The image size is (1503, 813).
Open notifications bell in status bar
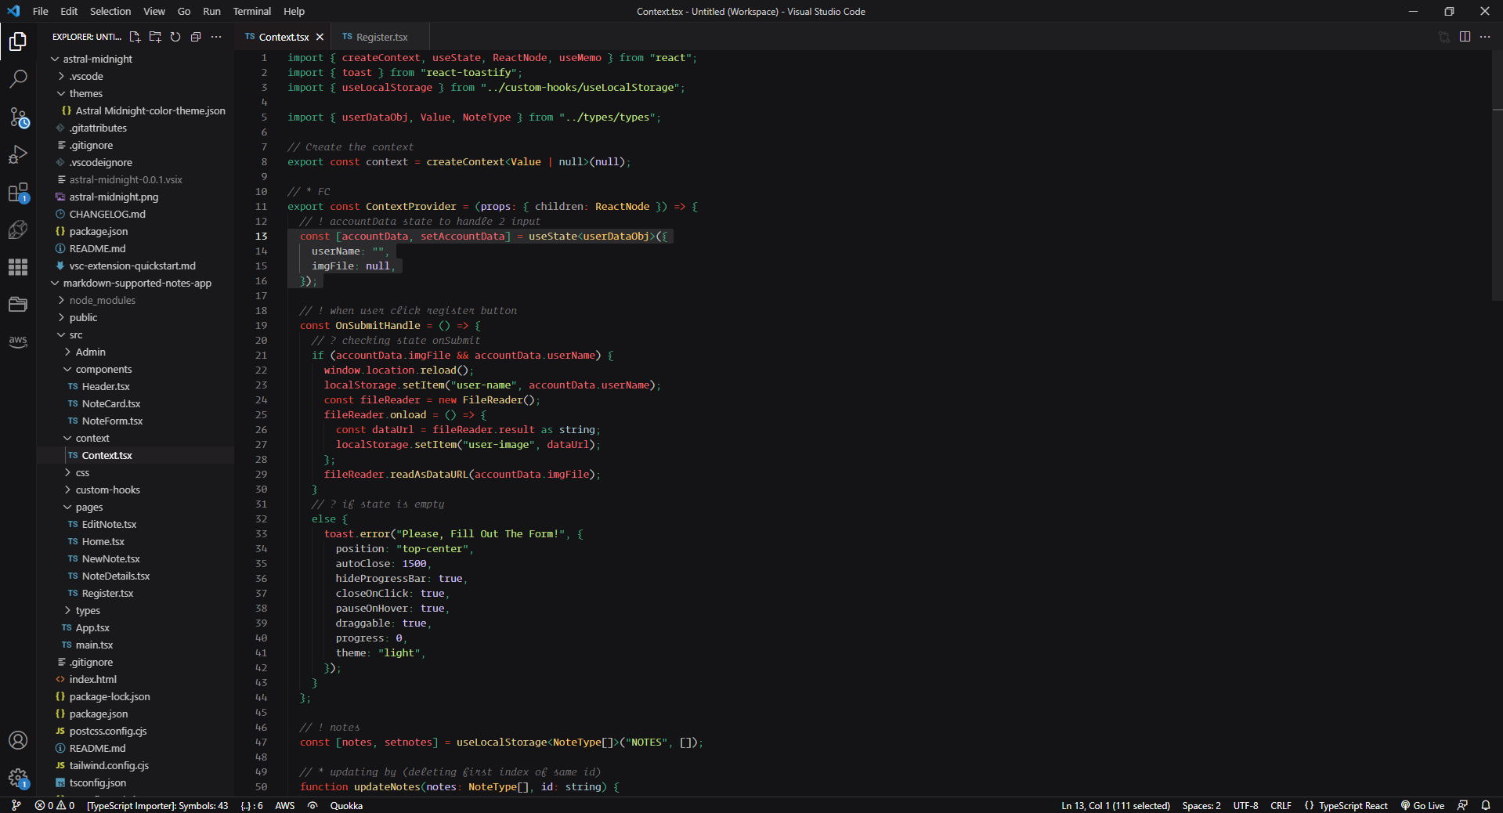point(1485,805)
